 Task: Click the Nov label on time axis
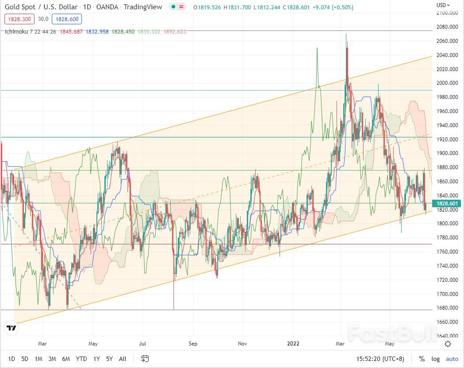coord(242,344)
